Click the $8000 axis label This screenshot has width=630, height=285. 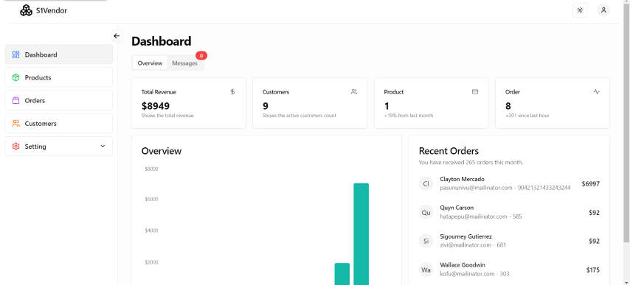pyautogui.click(x=151, y=169)
